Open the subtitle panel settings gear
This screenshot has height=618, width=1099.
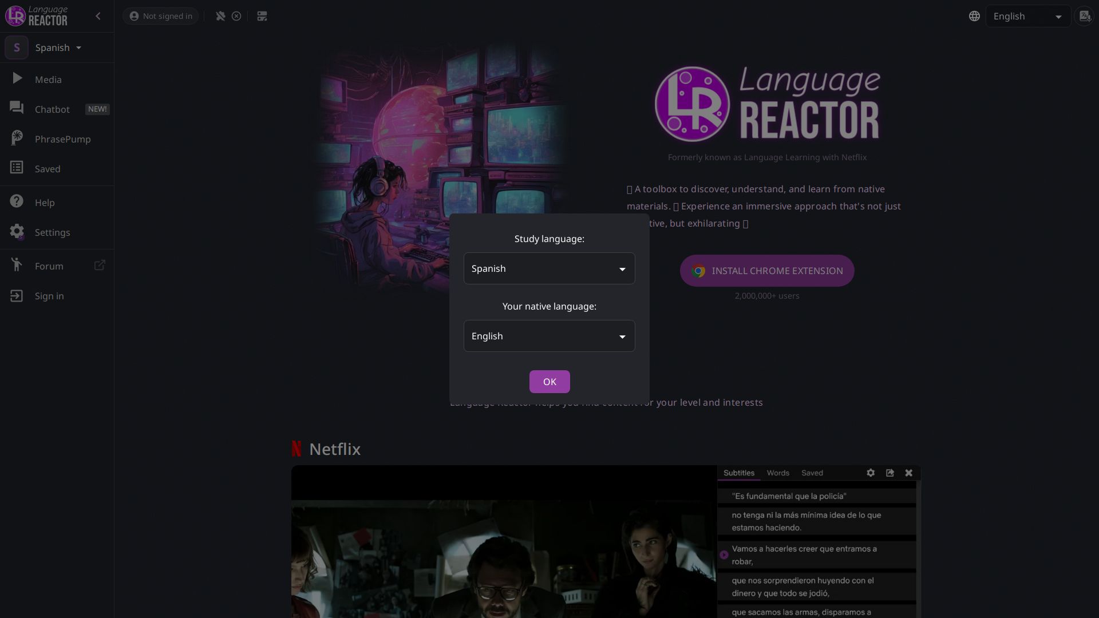[870, 473]
